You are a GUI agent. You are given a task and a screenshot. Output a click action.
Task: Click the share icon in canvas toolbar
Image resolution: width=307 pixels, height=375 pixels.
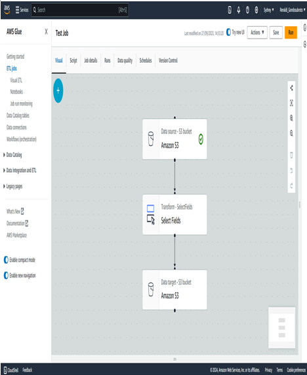click(291, 88)
